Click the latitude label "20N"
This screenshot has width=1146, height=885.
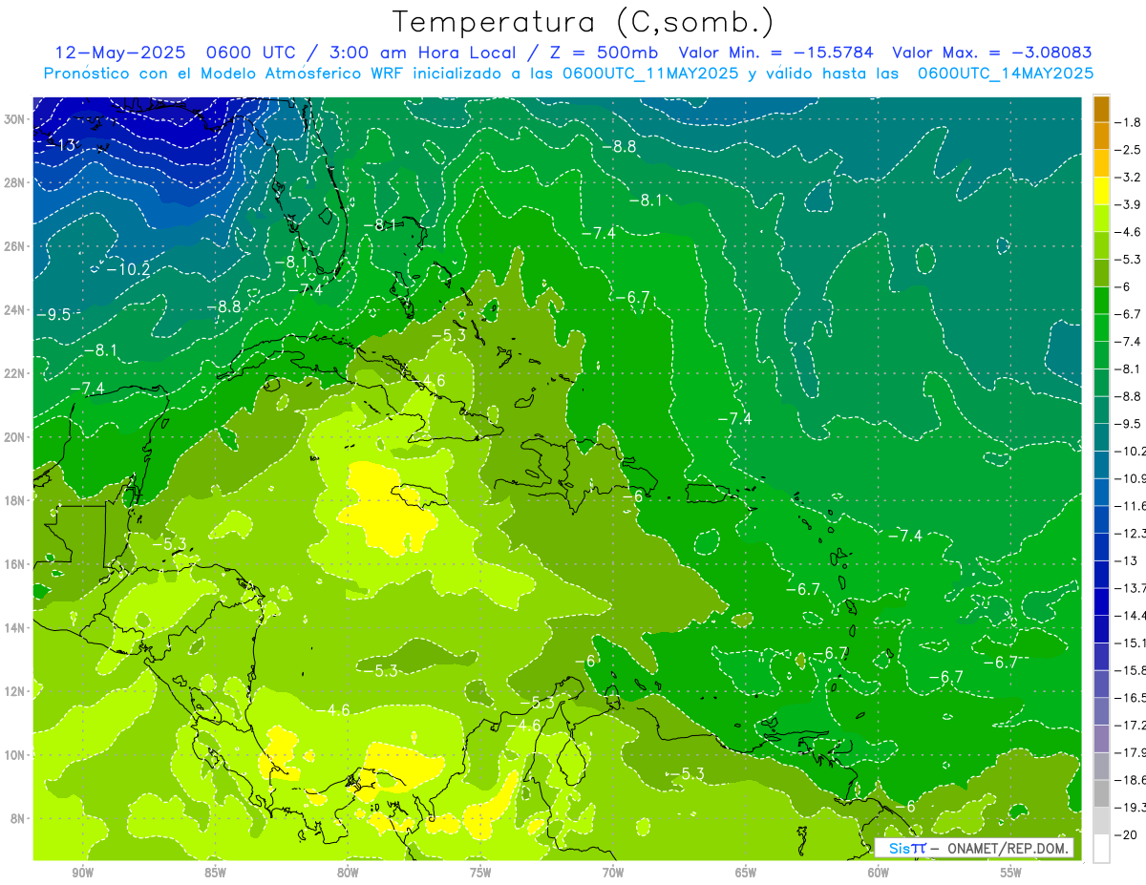16,437
